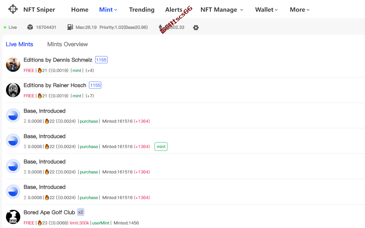
Task: Click mint link for Rainer Hosch edition
Action: coord(77,96)
